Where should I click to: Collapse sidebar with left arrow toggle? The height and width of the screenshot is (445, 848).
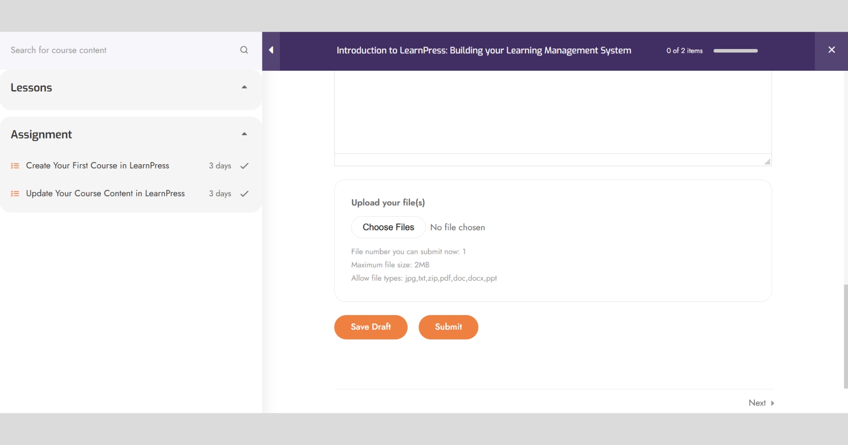pyautogui.click(x=271, y=50)
